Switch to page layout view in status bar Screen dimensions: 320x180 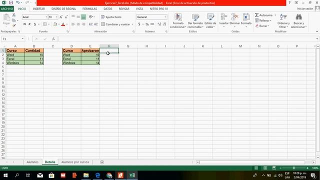click(x=265, y=168)
